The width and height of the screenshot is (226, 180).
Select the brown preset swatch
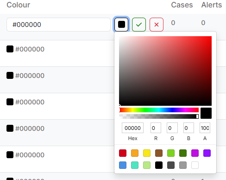(x=159, y=153)
